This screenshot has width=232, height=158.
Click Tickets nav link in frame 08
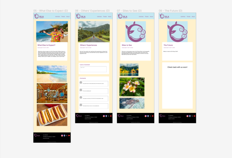coord(188,17)
